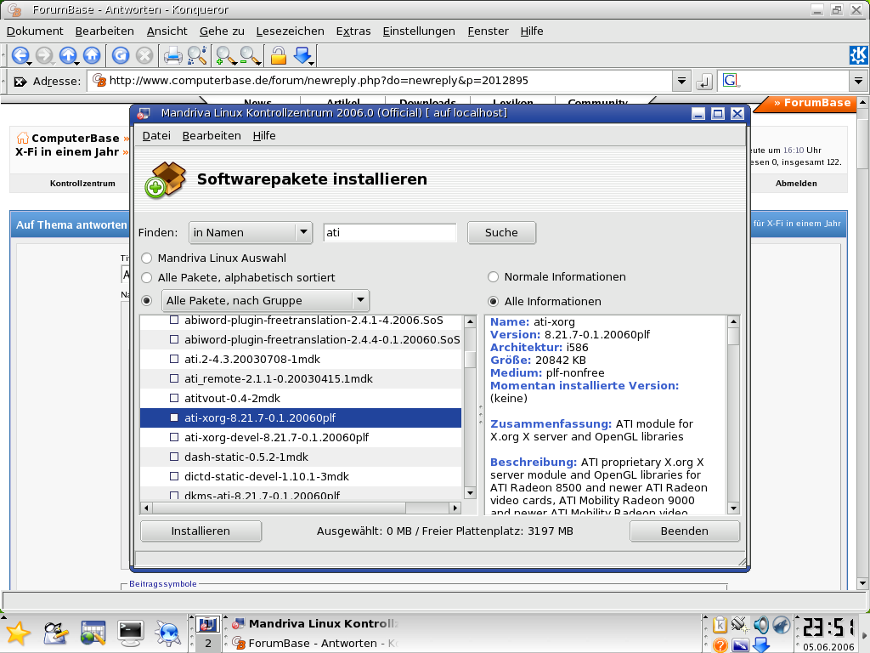Viewport: 870px width, 653px height.
Task: Open Konqueror Ansicht menu
Action: tap(167, 31)
